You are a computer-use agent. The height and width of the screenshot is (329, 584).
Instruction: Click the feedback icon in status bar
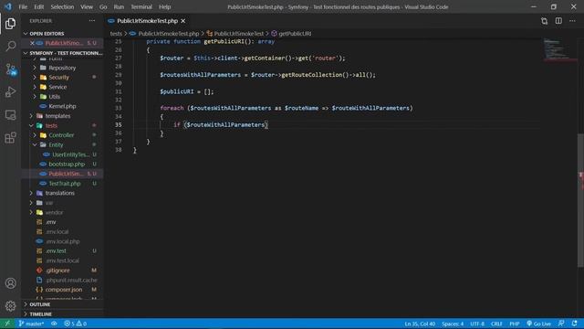pos(561,324)
